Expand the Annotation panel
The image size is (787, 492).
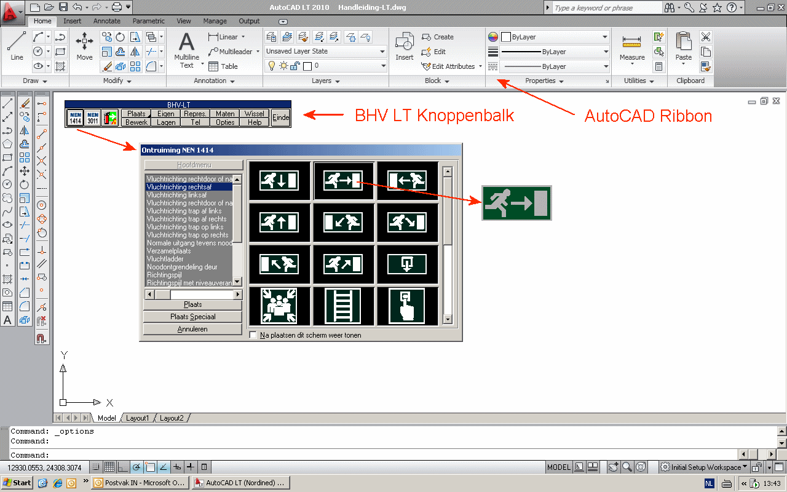click(215, 81)
